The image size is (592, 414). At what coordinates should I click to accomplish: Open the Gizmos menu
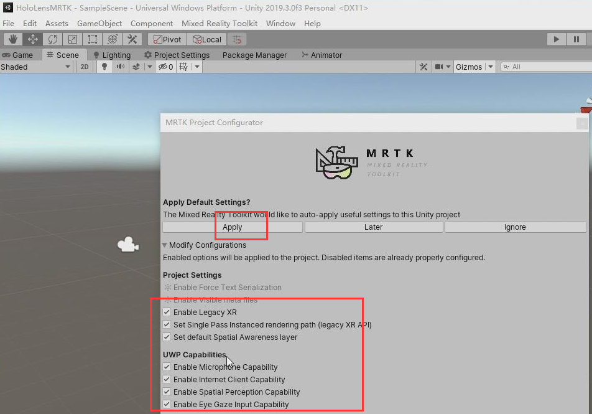[x=468, y=67]
